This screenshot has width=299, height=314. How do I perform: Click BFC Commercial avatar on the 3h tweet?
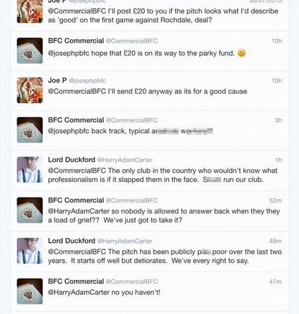[30, 130]
